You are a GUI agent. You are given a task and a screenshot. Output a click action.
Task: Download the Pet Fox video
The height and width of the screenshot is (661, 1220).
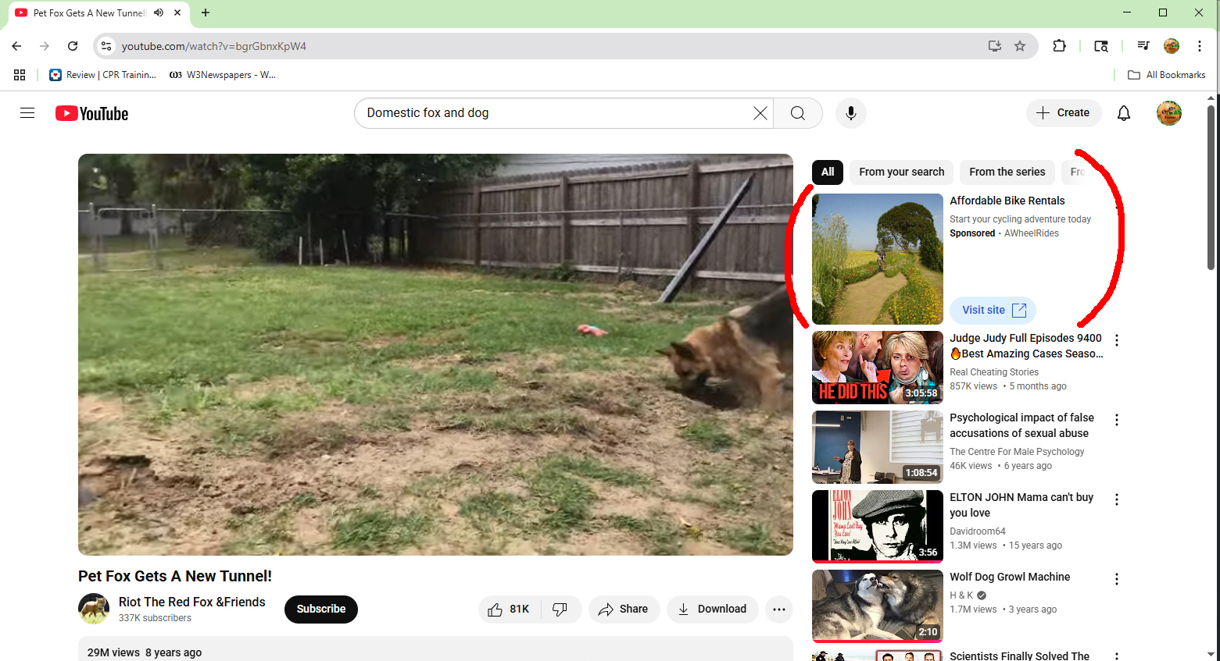(712, 609)
